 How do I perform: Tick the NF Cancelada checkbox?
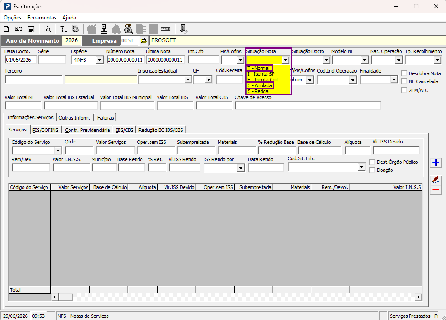point(404,81)
